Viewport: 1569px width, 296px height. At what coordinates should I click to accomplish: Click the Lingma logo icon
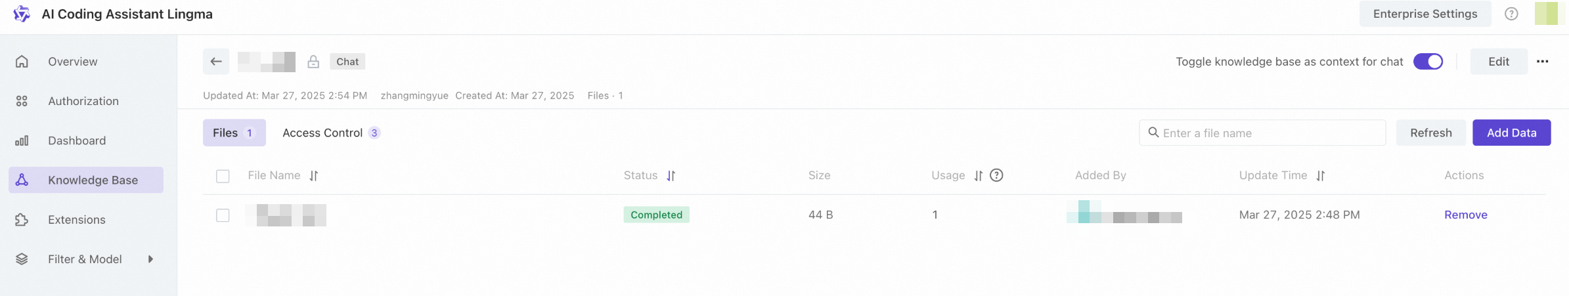pyautogui.click(x=22, y=14)
